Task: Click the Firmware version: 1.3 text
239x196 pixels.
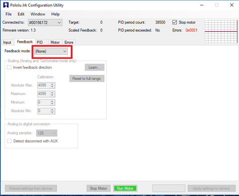Action: (19, 30)
